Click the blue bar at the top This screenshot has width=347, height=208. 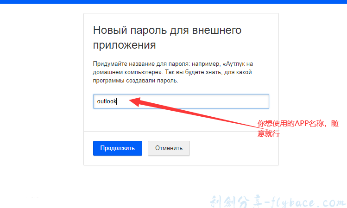[173, 1]
